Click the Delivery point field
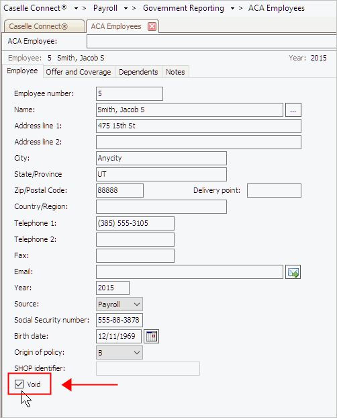This screenshot has height=418, width=337. click(x=274, y=190)
